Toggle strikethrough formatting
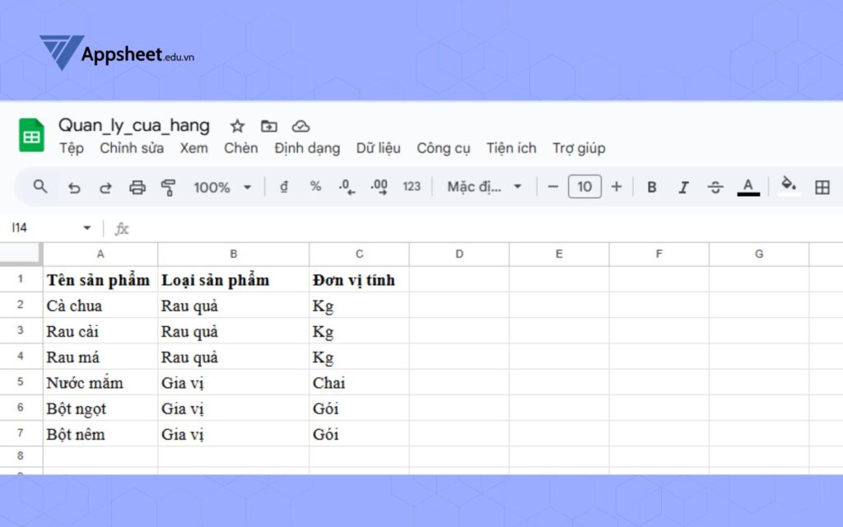Screen dimensions: 843x527 [715, 187]
